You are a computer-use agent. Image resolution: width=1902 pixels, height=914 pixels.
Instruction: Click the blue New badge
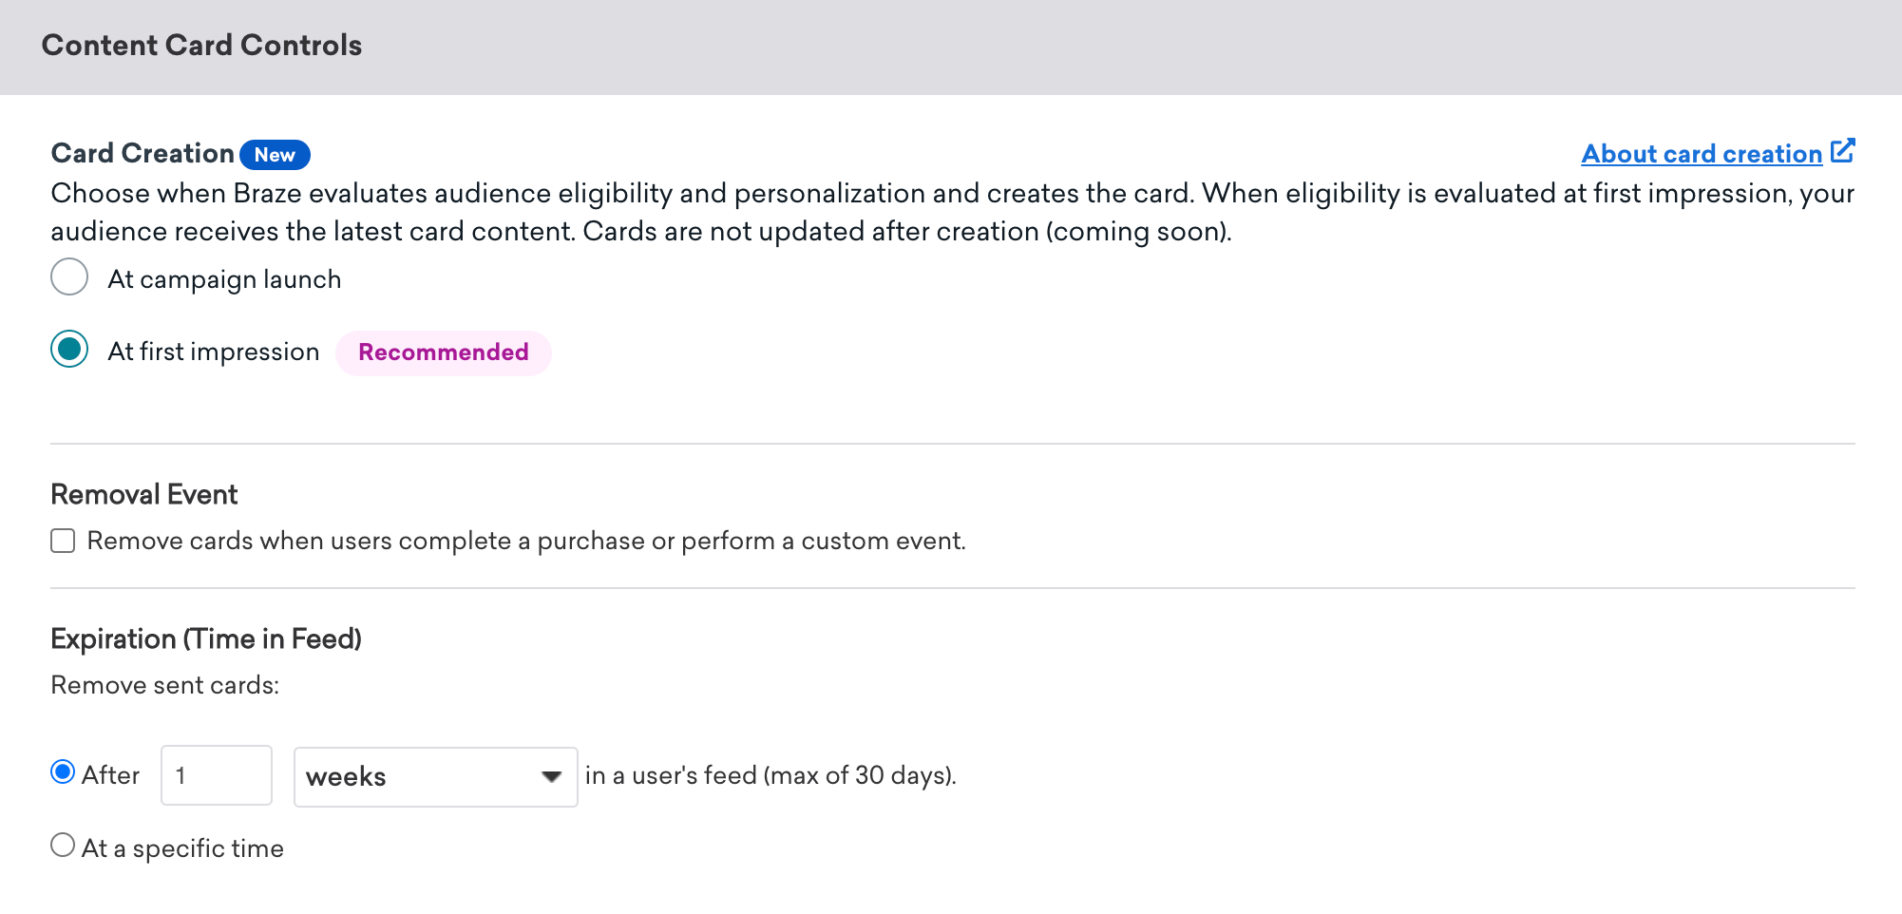tap(275, 155)
